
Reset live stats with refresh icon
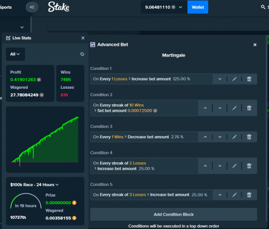point(82,54)
